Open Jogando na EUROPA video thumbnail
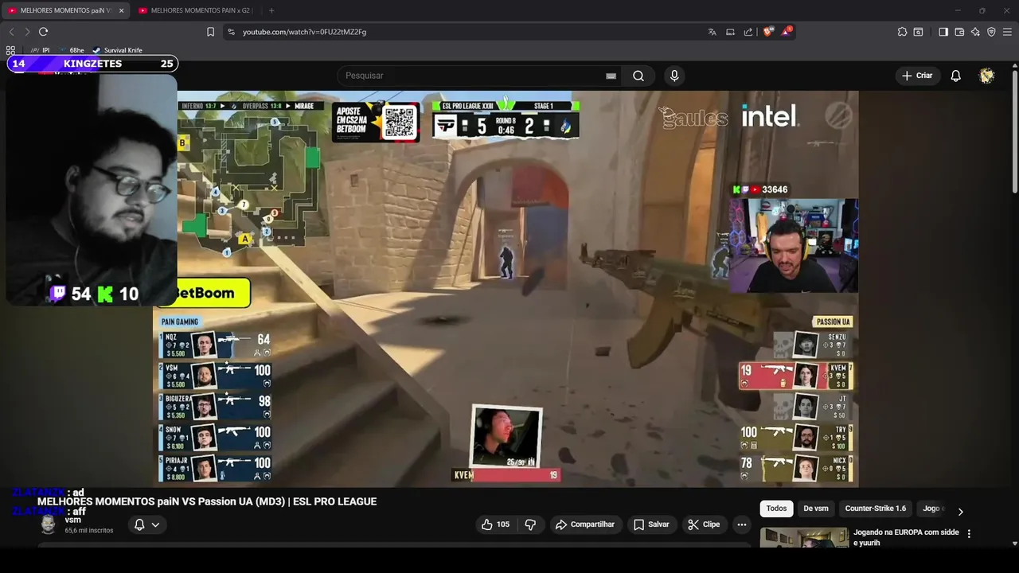 point(804,538)
